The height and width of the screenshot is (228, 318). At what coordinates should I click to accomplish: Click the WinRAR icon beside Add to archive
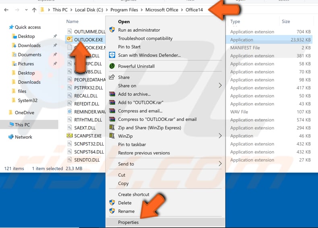(x=112, y=94)
